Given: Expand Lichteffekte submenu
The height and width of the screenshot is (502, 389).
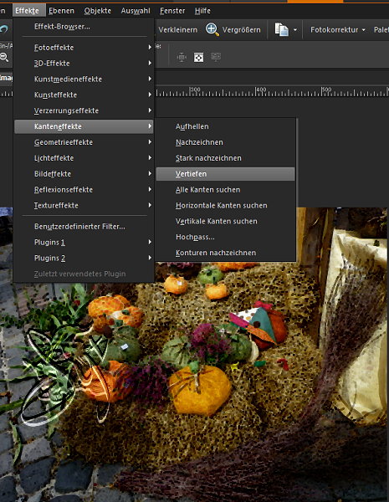Looking at the screenshot, I should pos(84,158).
